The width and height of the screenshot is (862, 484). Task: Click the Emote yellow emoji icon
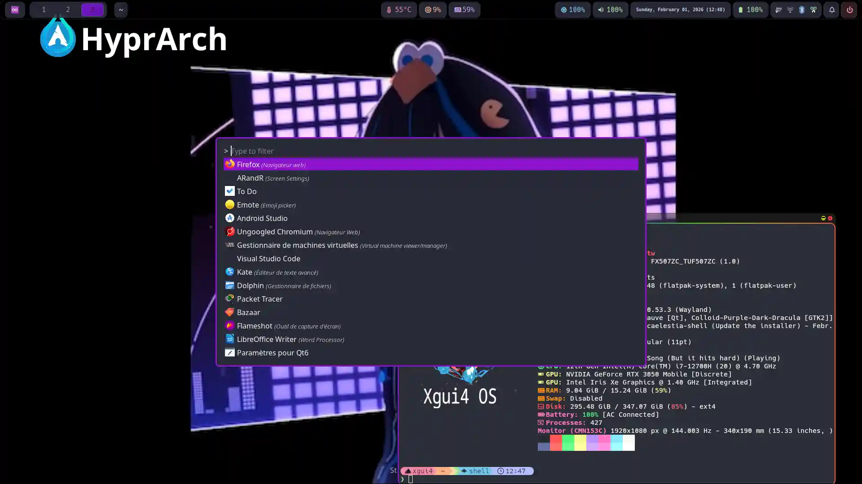click(230, 204)
